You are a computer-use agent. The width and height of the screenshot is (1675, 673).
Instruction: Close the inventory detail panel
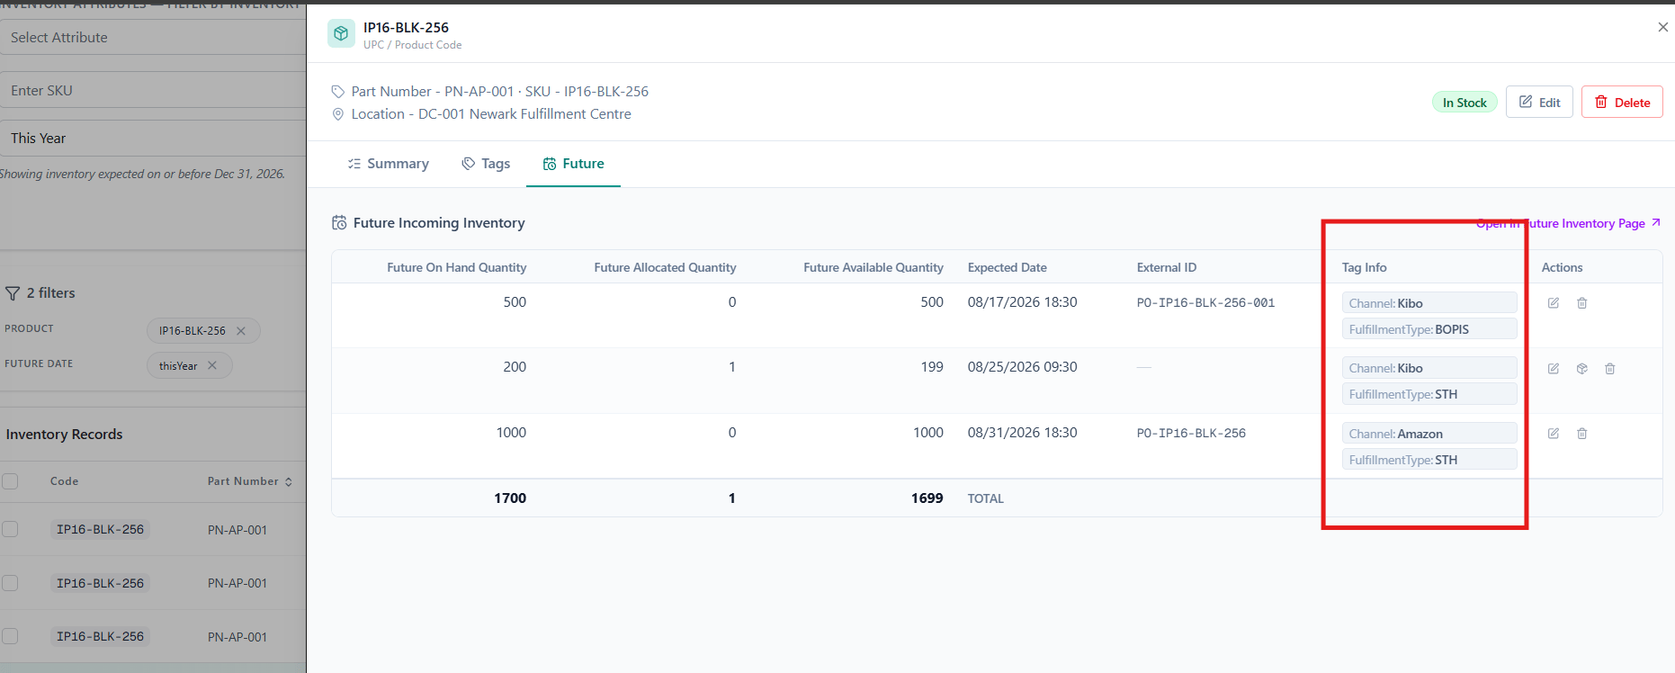pos(1662,27)
